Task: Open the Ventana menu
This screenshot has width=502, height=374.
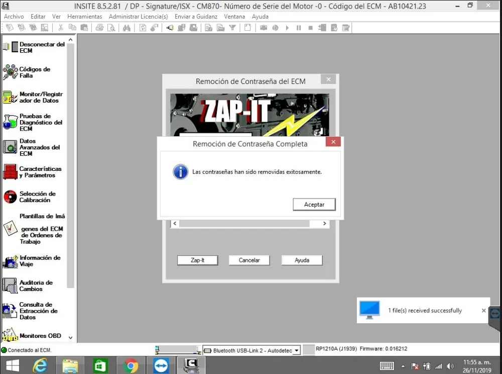Action: pos(234,17)
